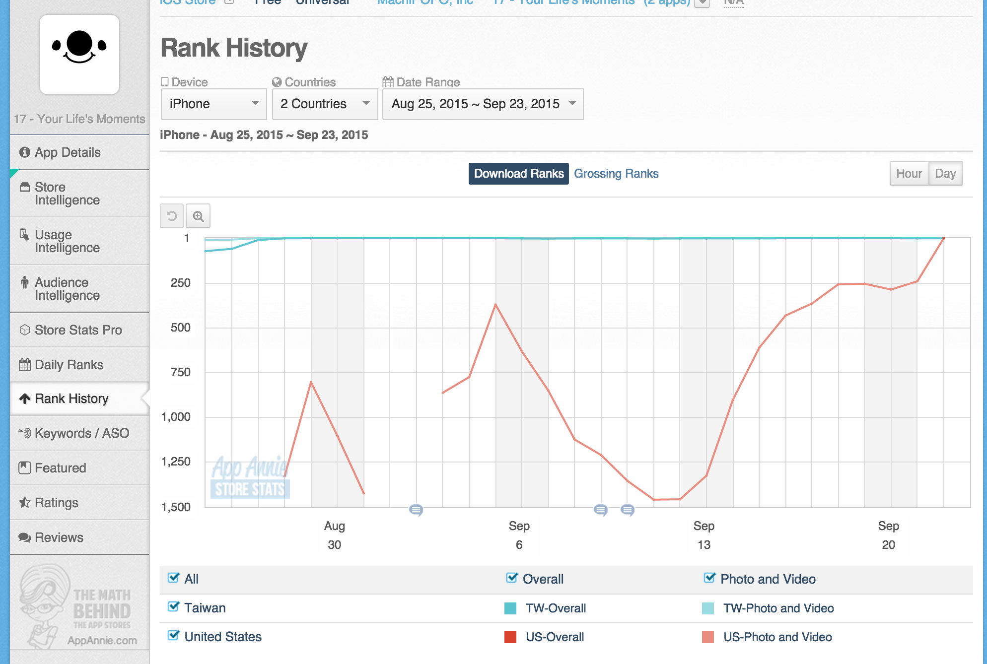The image size is (987, 664).
Task: Open second comment marker after Sep 6
Action: (628, 510)
